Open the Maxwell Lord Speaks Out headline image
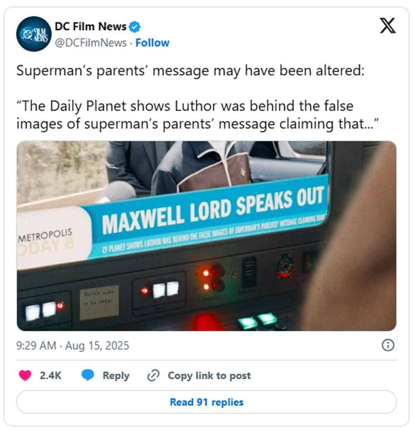This screenshot has width=414, height=430. (x=207, y=236)
